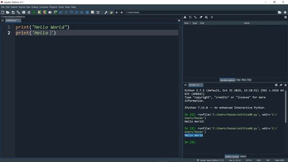The width and height of the screenshot is (288, 162).
Task: Search variable names magnifier icon
Action: point(206,17)
